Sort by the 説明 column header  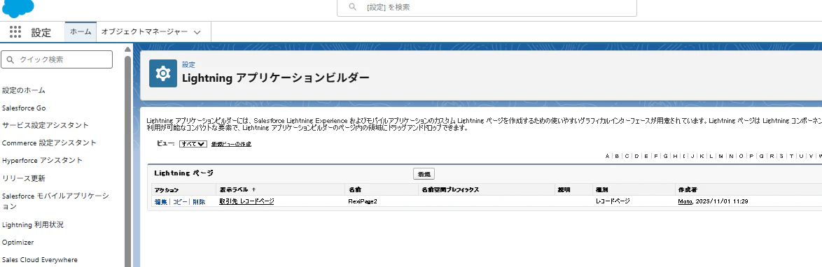[564, 189]
